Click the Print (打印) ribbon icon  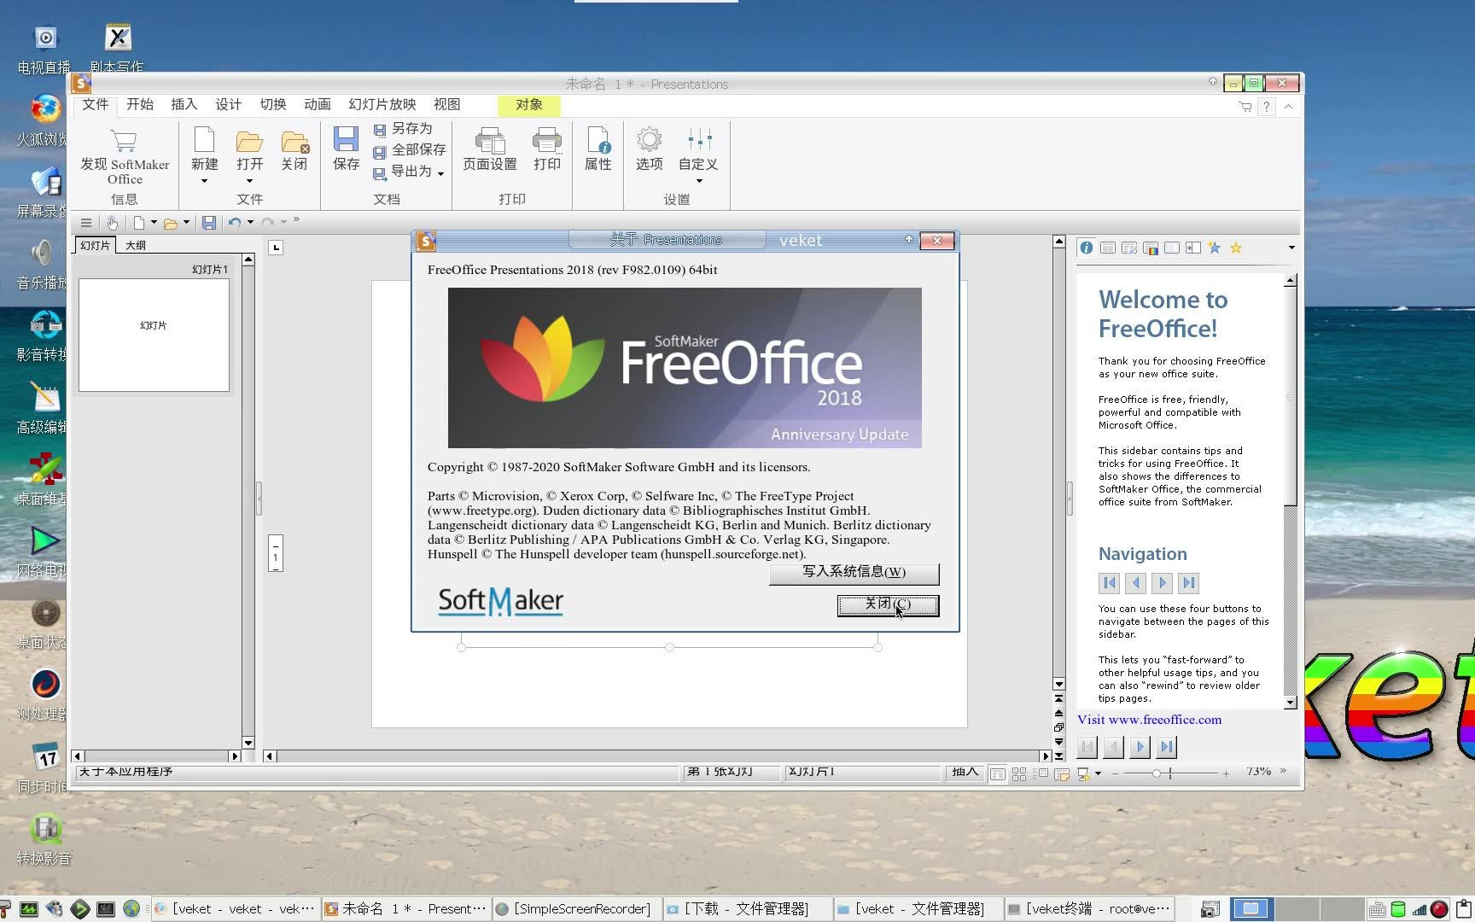547,149
